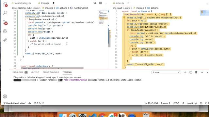Expand left editor store breadcrumb
This screenshot has height=117, width=209.
tap(36, 8)
